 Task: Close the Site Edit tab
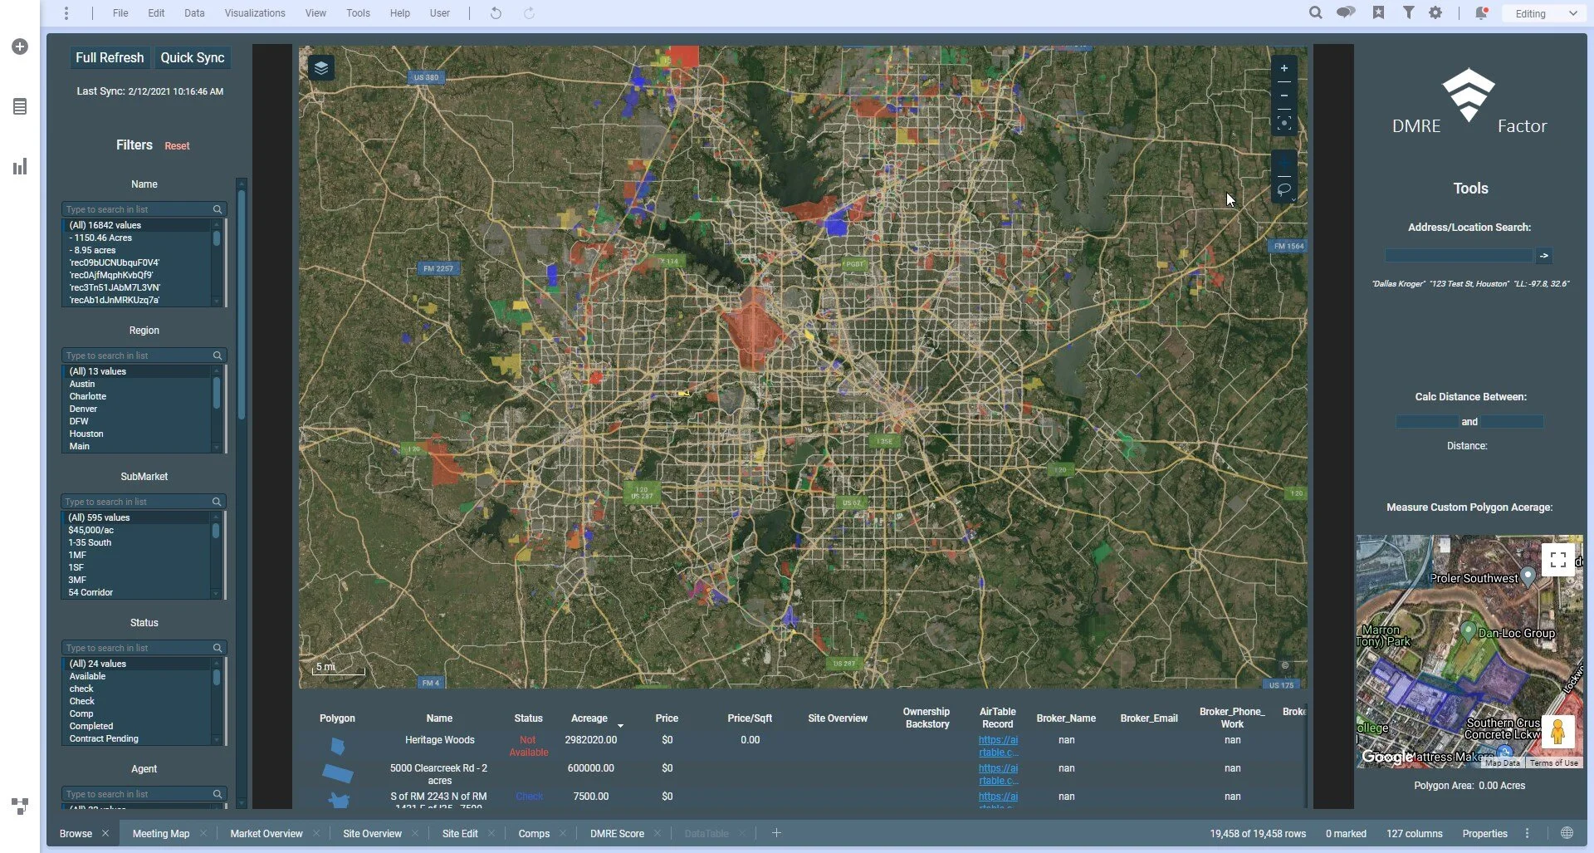click(491, 833)
